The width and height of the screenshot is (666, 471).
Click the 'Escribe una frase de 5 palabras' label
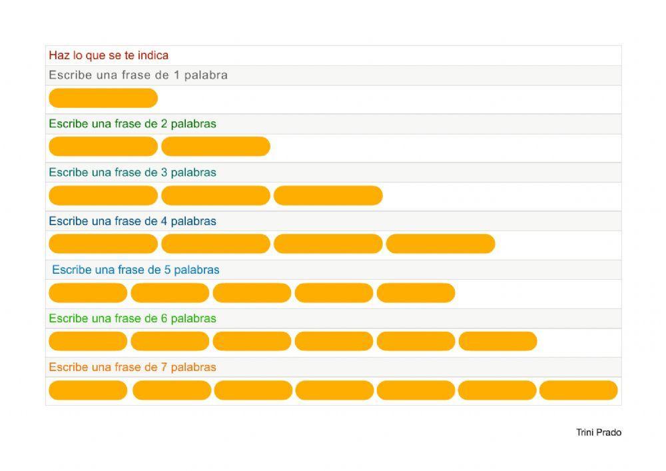(135, 270)
